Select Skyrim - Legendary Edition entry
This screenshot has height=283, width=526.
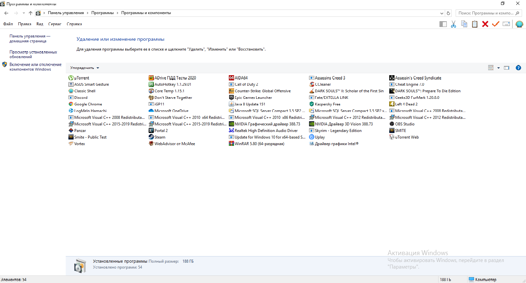(x=335, y=131)
